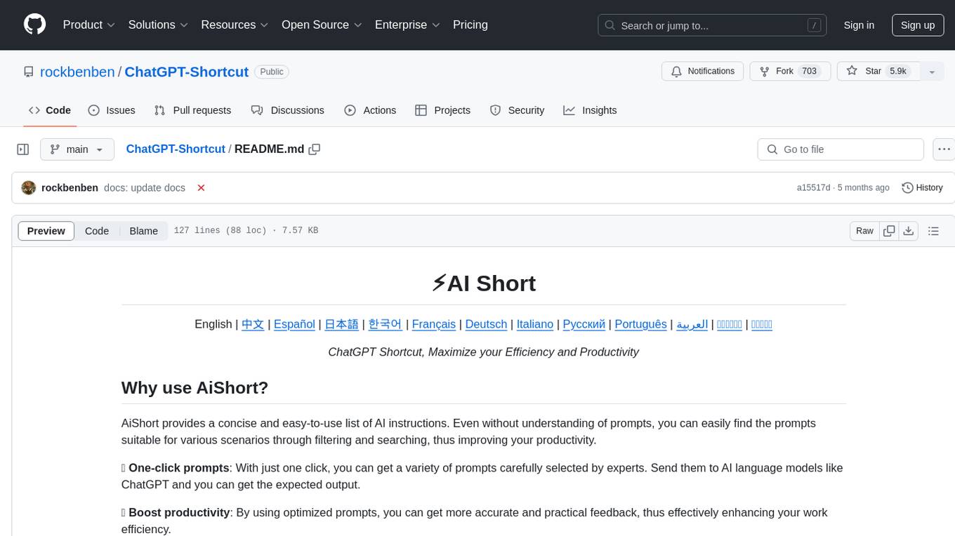
Task: Click the fork count 703
Action: click(809, 71)
